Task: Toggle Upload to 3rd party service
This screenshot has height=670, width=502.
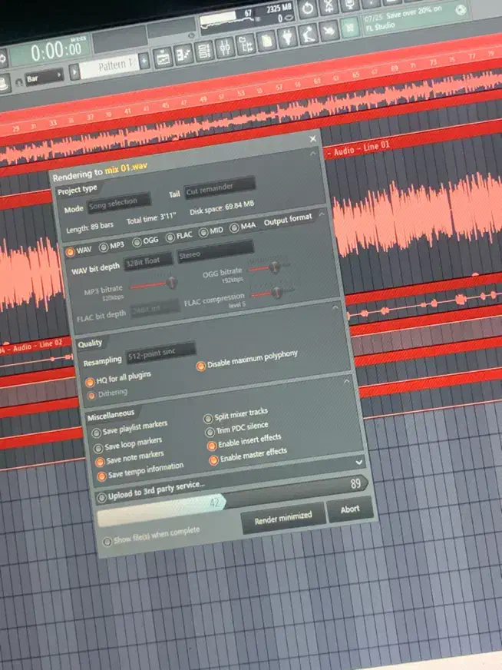Action: pyautogui.click(x=101, y=497)
